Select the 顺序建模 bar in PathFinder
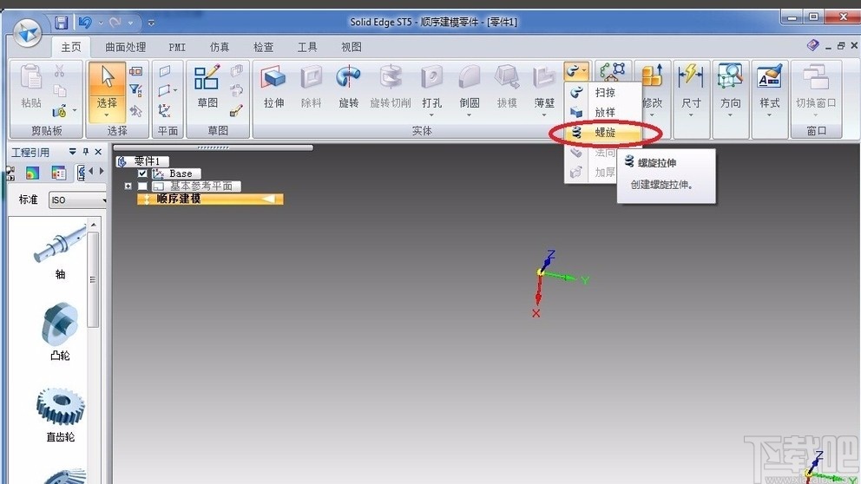This screenshot has height=484, width=861. 210,199
